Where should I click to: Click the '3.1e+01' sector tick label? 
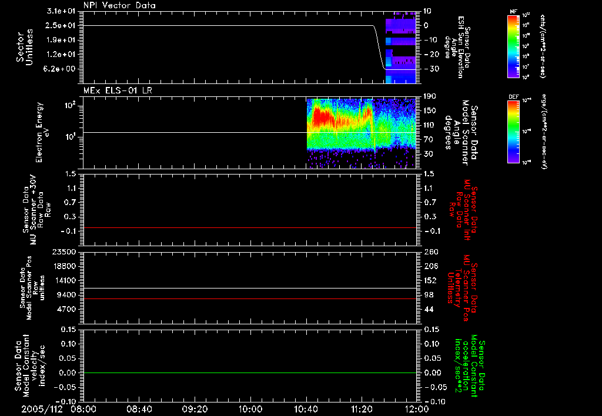click(62, 11)
